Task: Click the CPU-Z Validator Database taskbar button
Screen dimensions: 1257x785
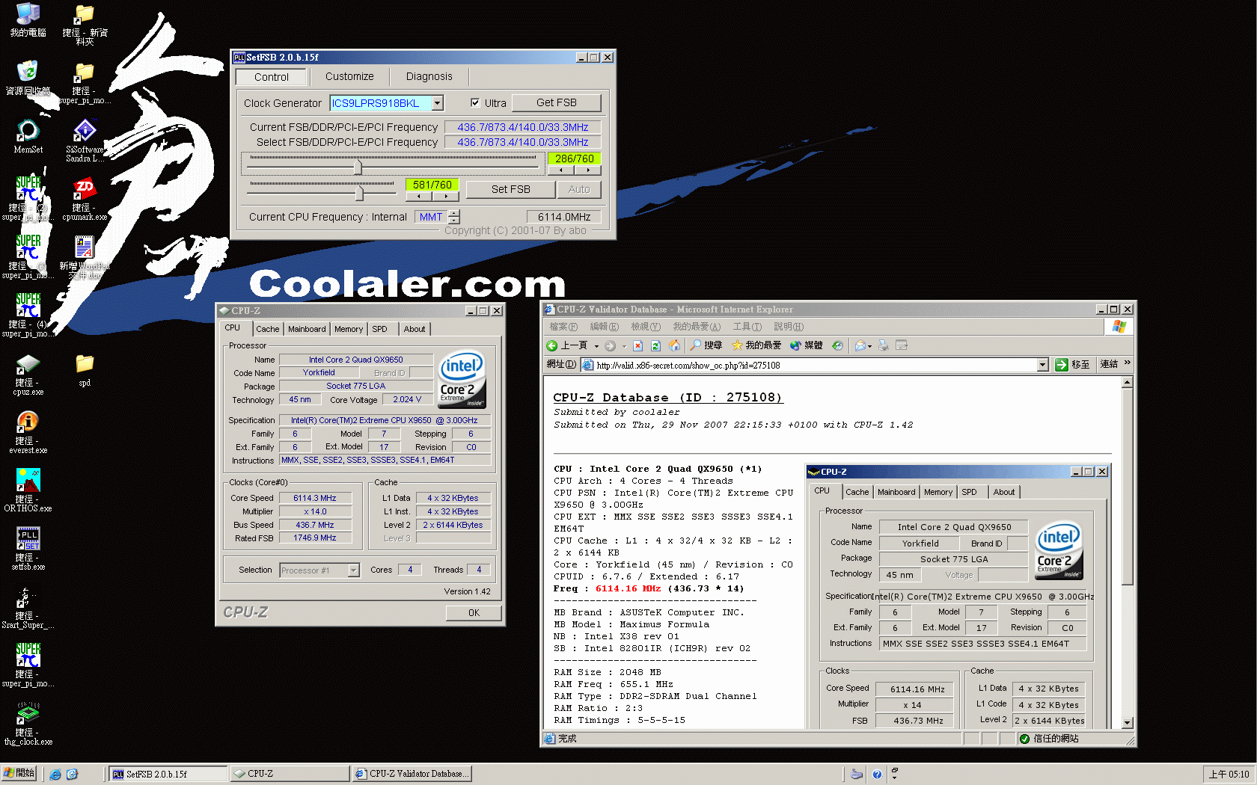Action: (x=412, y=774)
